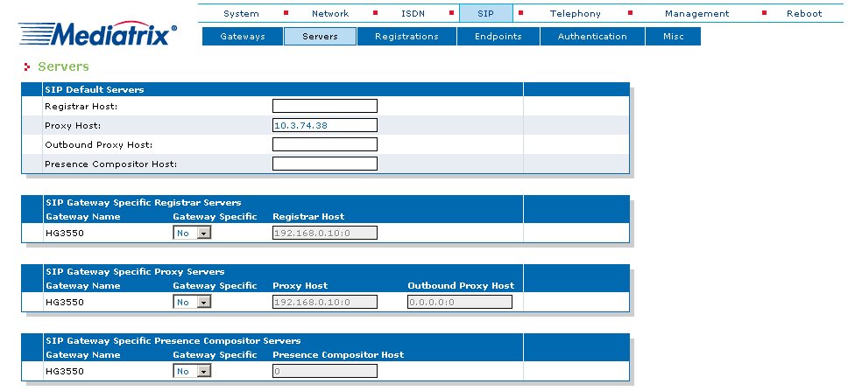Click the Presence Compositor Host input field
The image size is (848, 391).
click(324, 164)
